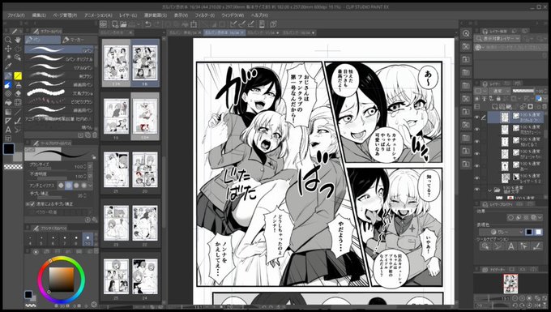
Task: Select the Zoom magnifier tool
Action: (8, 40)
